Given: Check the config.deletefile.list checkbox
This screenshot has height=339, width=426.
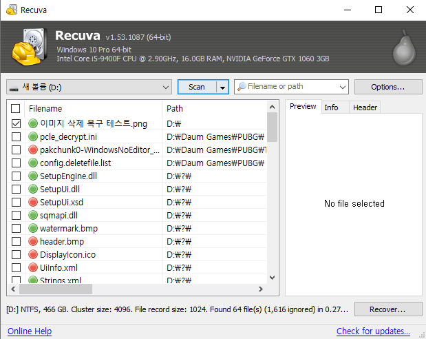Looking at the screenshot, I should click(x=16, y=163).
